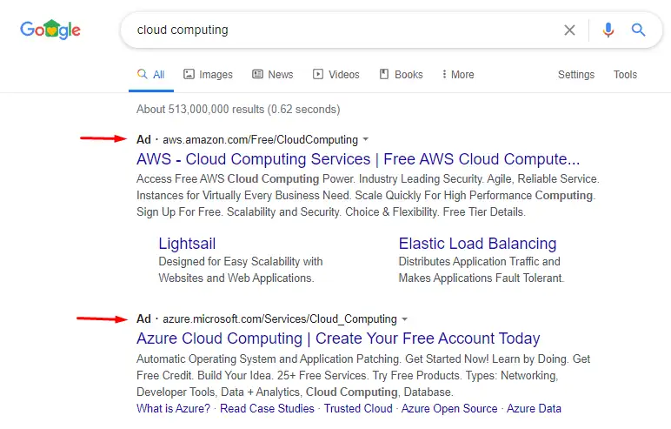Follow the Trusted Cloud link
671x429 pixels.
point(358,408)
